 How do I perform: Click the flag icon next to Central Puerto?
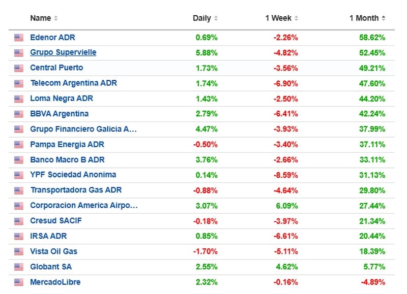[19, 68]
